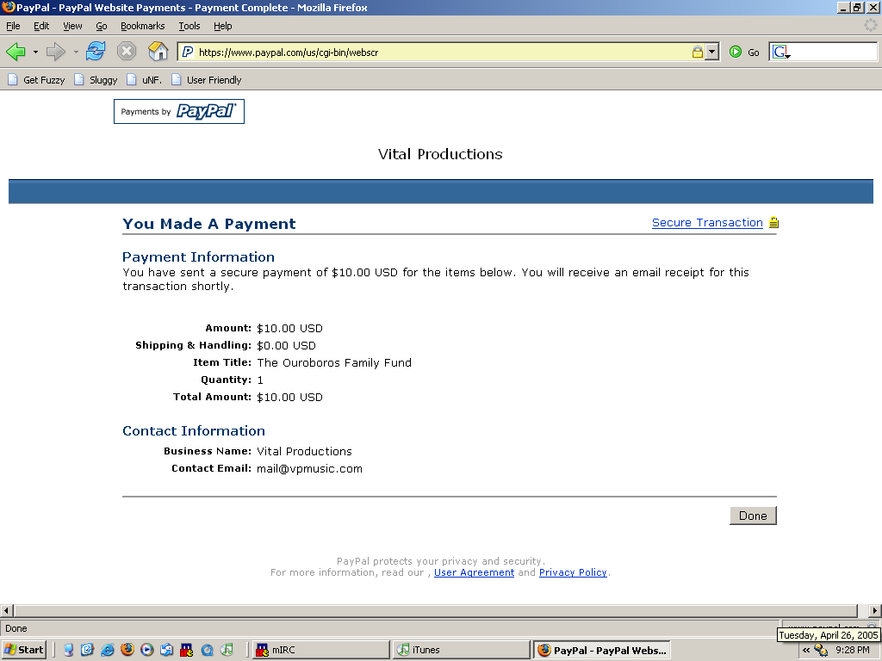Click the iTunes Quick Launch icon

227,650
